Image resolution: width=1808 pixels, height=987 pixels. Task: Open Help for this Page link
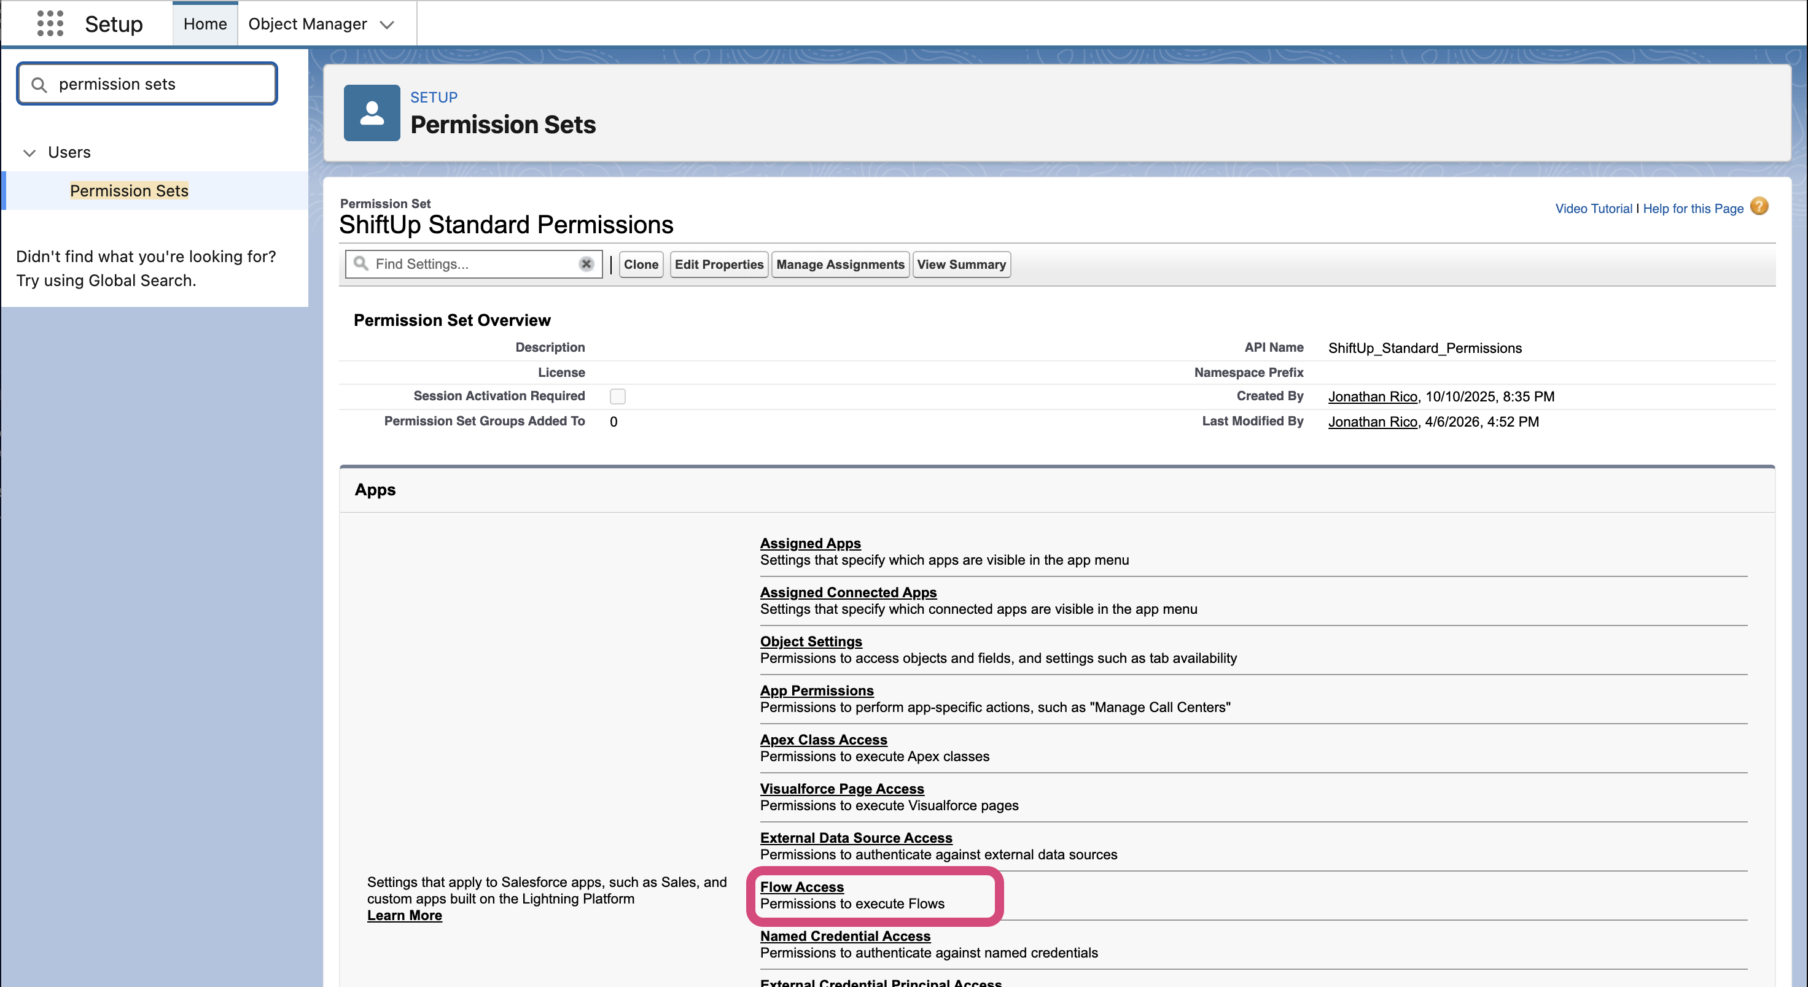[1693, 208]
